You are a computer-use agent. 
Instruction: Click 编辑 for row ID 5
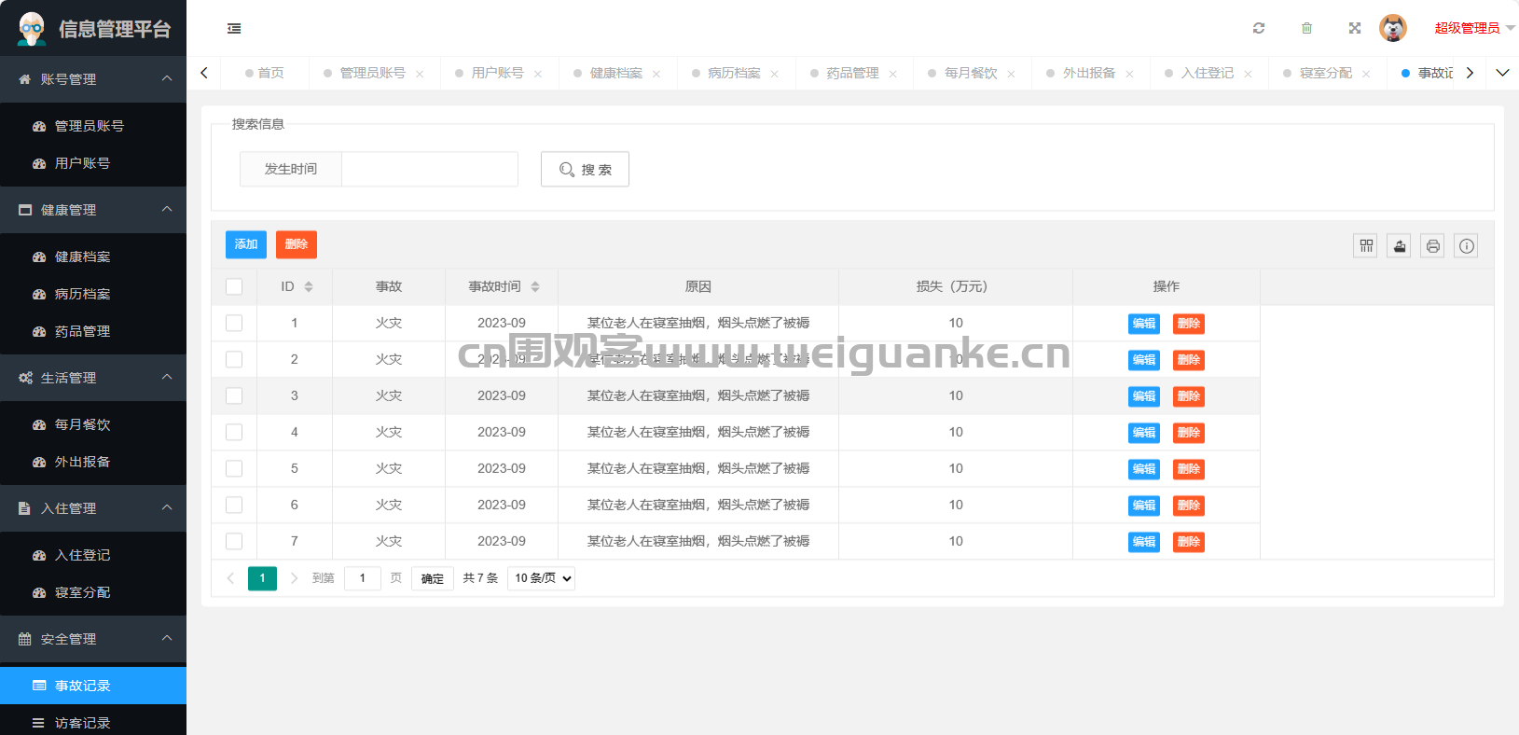[x=1144, y=469]
